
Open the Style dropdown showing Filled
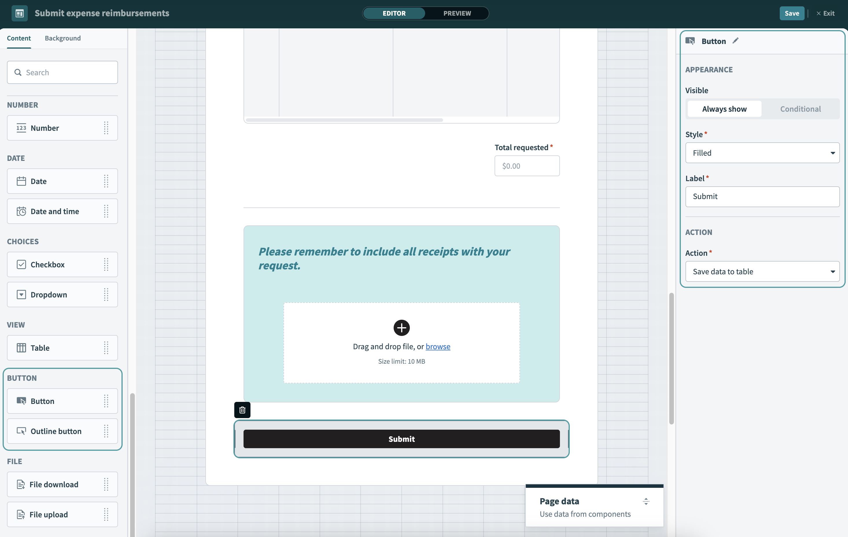[762, 153]
